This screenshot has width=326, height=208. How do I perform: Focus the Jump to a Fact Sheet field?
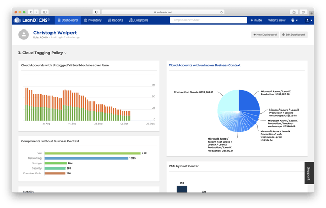(x=208, y=20)
